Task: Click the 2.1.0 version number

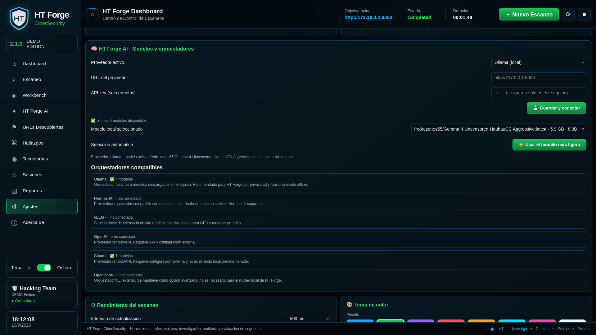Action: pyautogui.click(x=16, y=44)
